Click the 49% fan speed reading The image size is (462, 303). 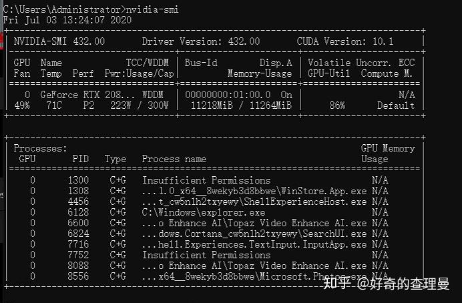(x=22, y=105)
